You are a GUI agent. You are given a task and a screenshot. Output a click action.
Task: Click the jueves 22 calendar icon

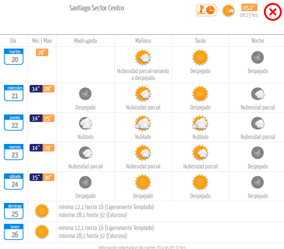click(14, 122)
